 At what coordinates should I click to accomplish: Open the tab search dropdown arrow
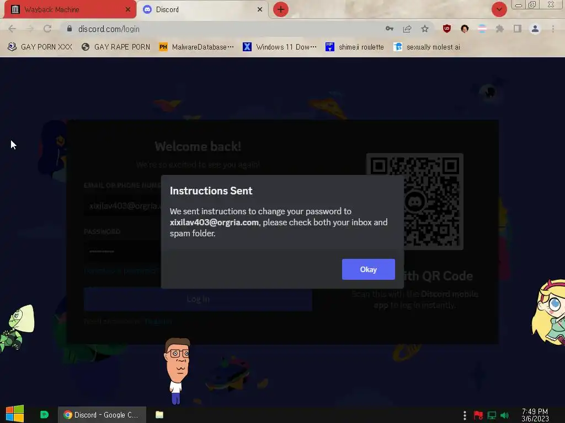coord(499,9)
